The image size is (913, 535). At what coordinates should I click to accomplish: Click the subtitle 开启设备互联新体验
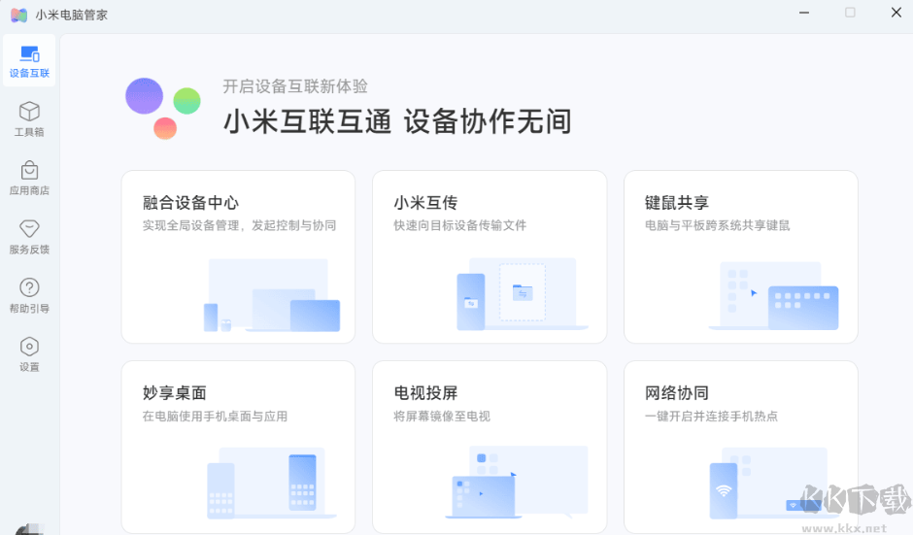[x=295, y=86]
